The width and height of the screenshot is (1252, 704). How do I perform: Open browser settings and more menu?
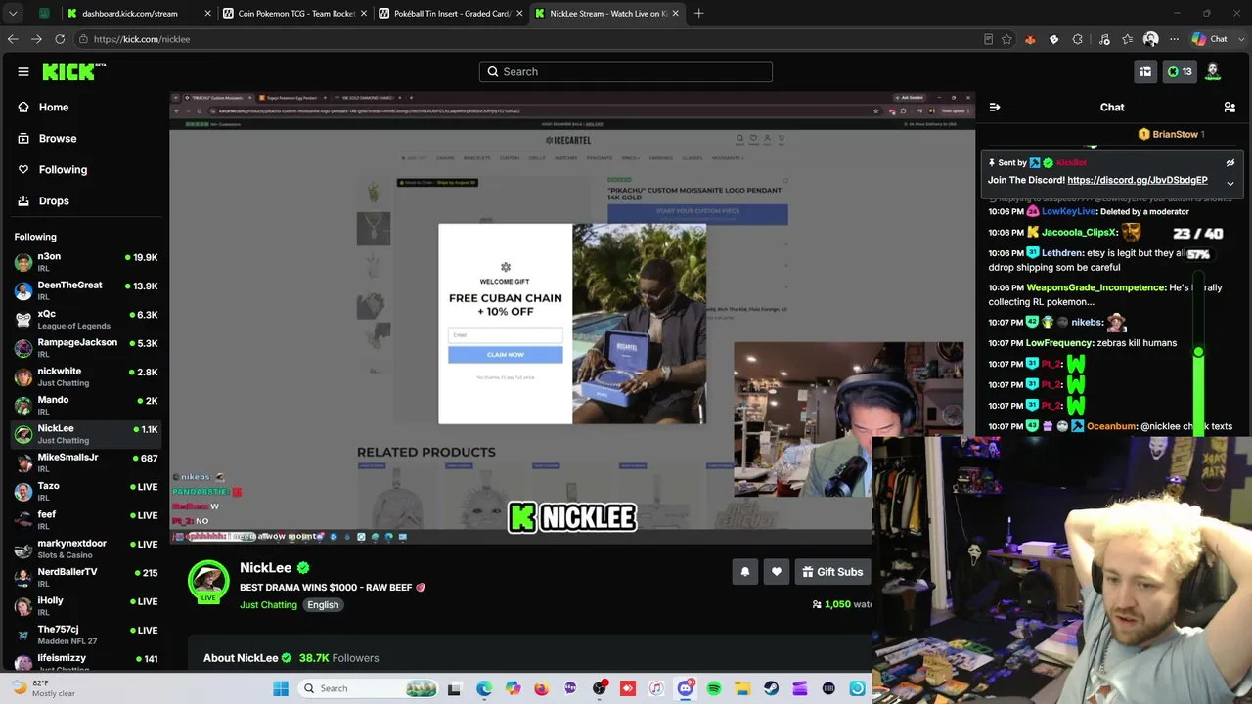click(1175, 39)
